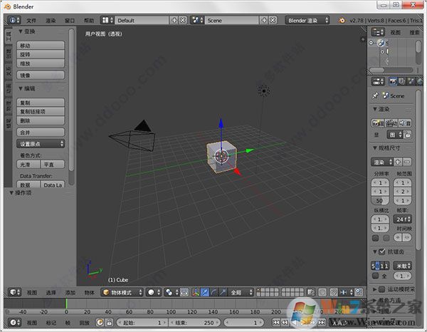Screen dimensions: 427x332
Task: Enable the 运动模糊采 motion blur checkbox
Action: [x=384, y=290]
